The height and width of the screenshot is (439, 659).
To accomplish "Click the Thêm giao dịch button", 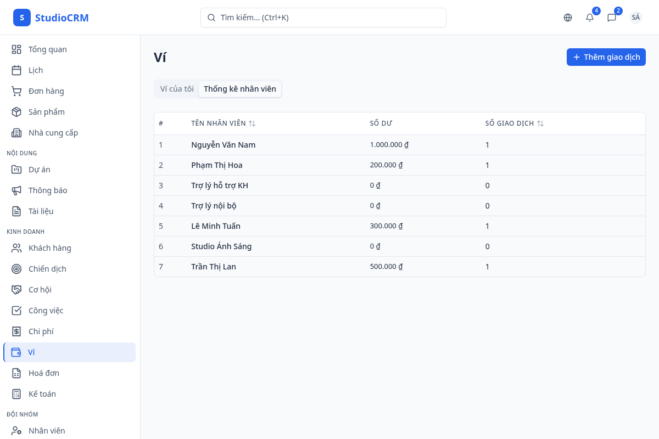I will pos(606,57).
